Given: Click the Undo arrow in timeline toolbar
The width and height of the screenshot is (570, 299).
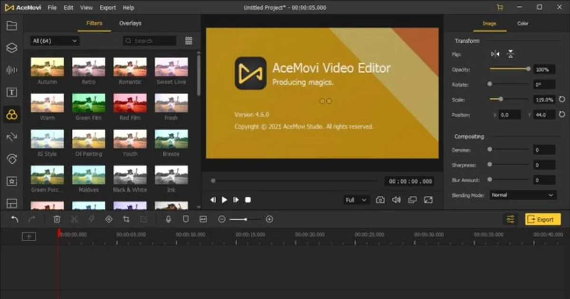Looking at the screenshot, I should click(15, 219).
